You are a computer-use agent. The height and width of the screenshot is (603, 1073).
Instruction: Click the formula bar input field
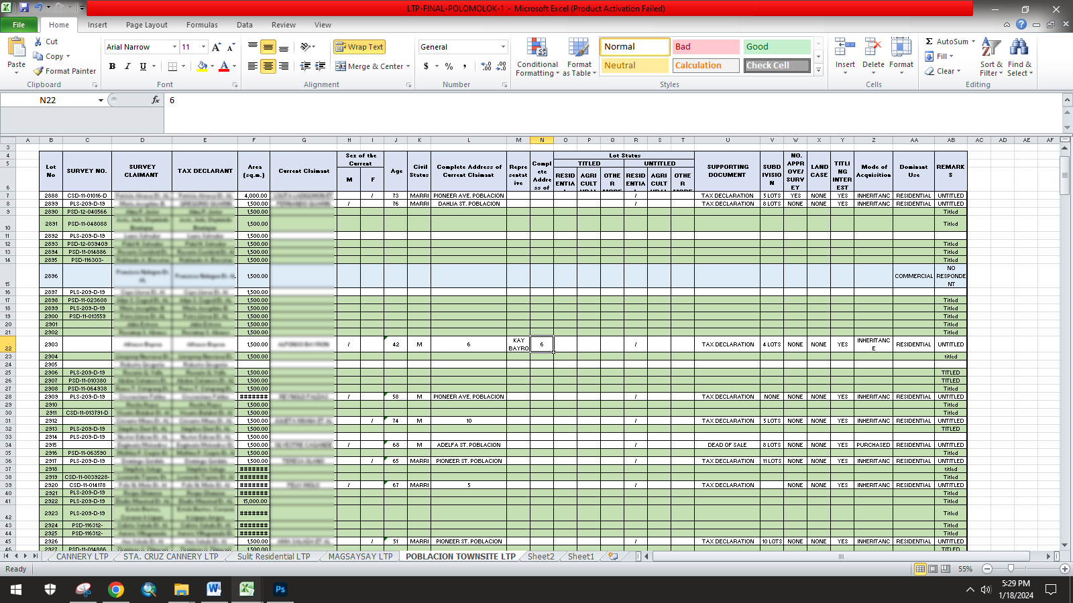tap(612, 100)
